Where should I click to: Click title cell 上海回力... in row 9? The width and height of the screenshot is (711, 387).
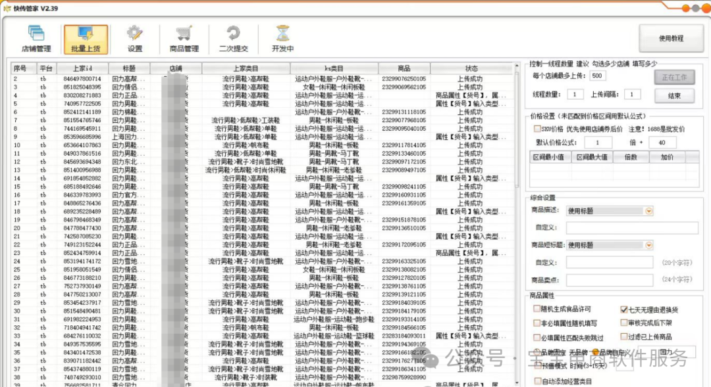129,137
